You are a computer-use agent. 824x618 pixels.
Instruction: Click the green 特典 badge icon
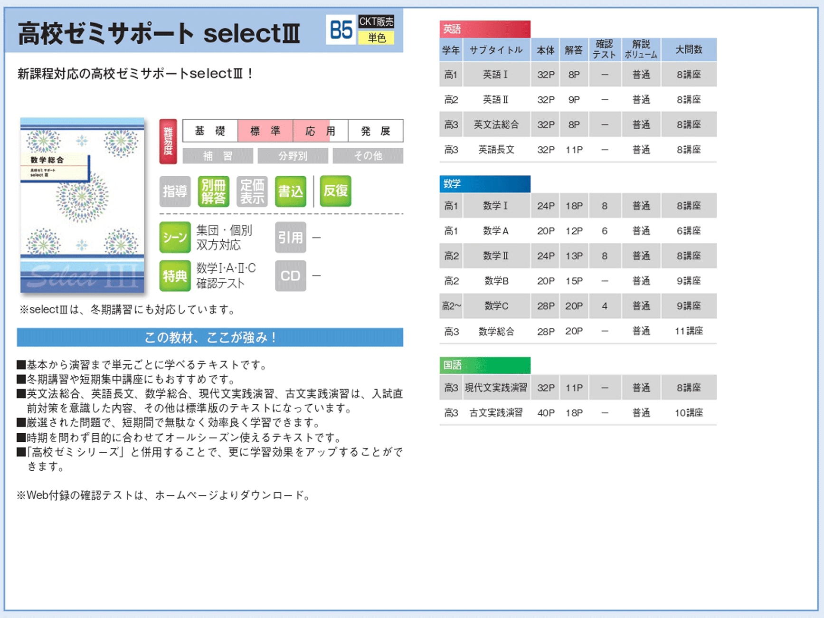coord(175,276)
